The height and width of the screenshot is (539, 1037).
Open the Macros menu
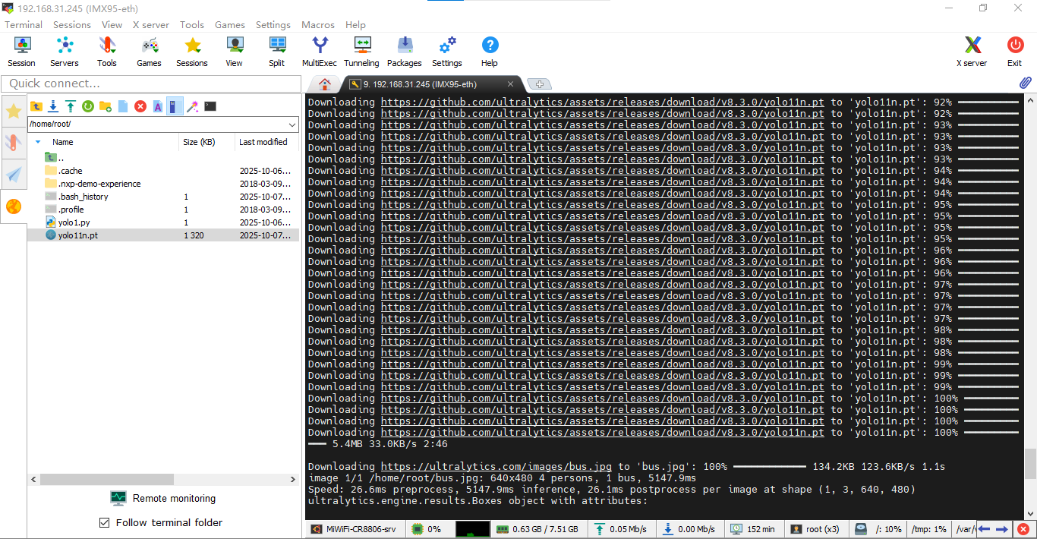point(318,25)
